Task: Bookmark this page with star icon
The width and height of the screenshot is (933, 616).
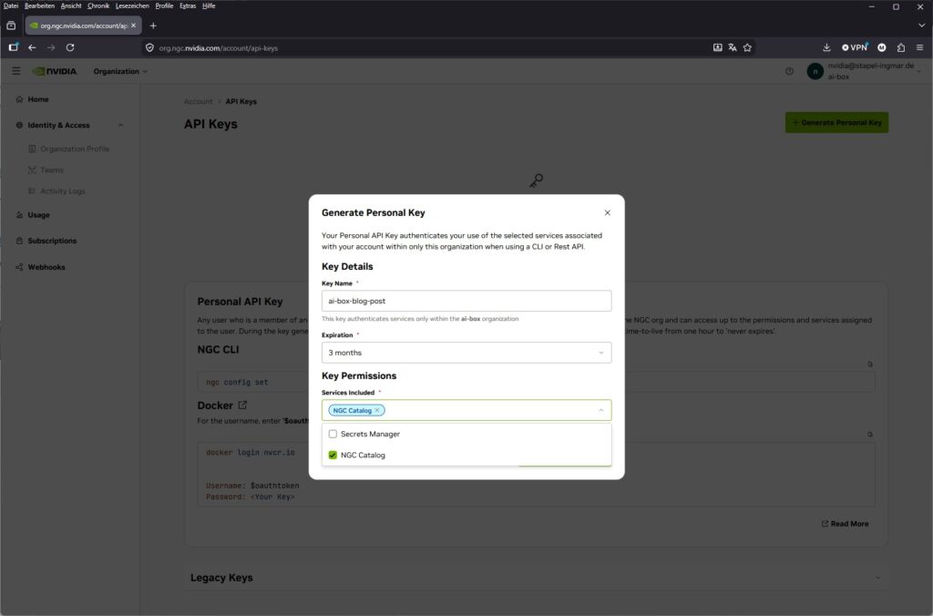Action: [x=747, y=47]
